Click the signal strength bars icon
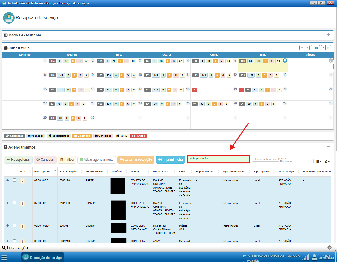 coord(306,257)
